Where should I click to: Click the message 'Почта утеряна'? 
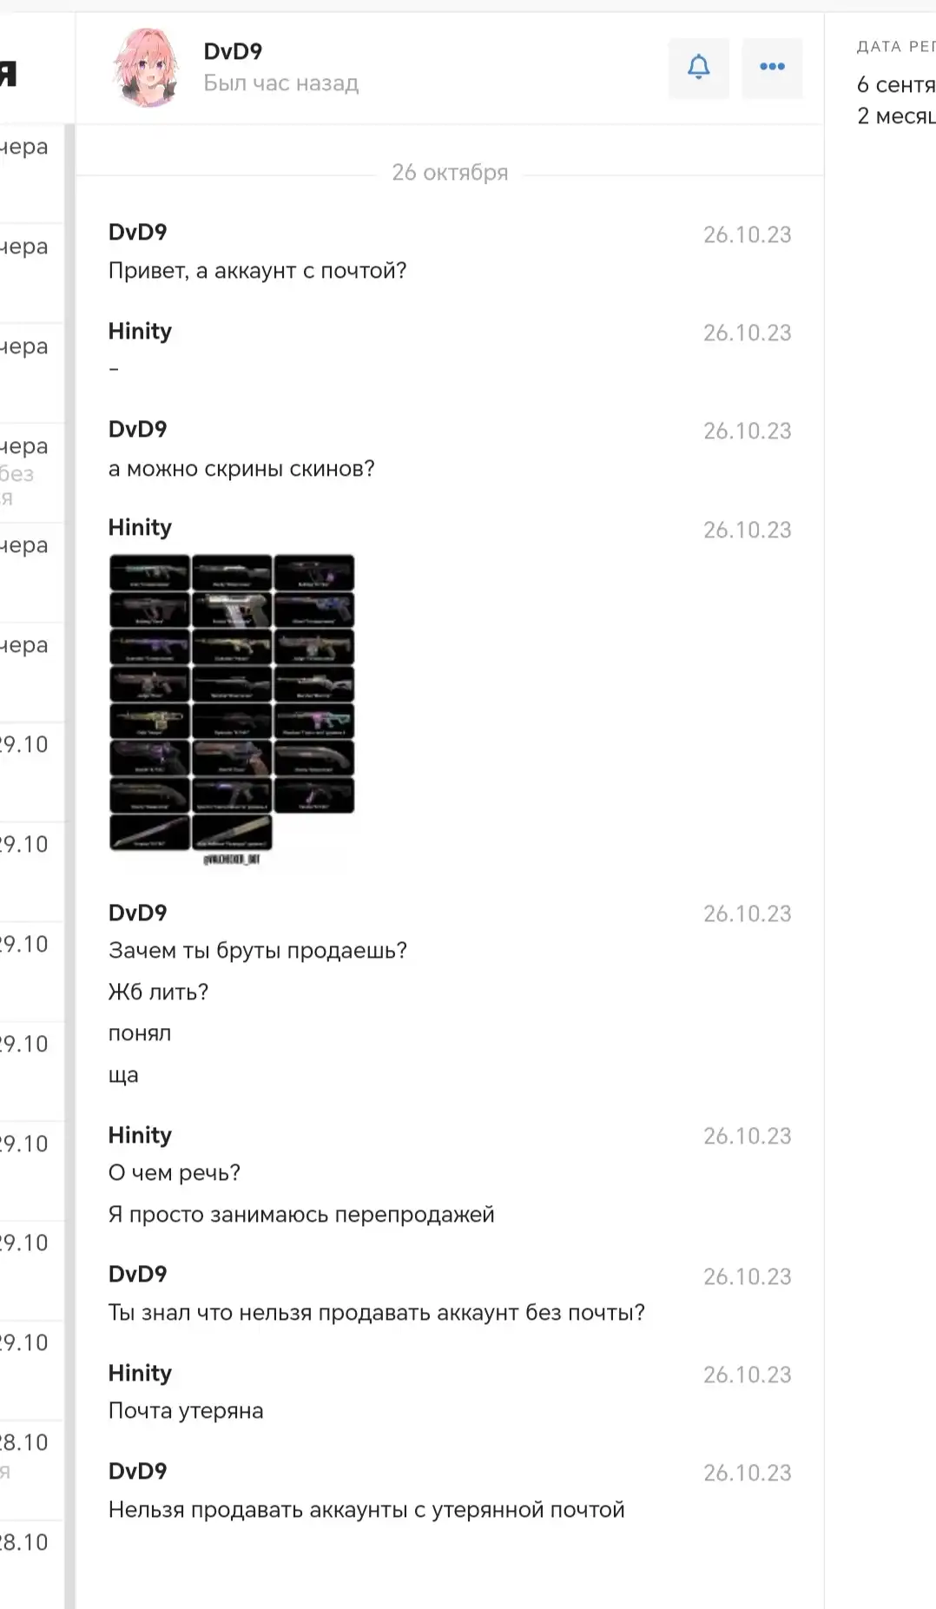click(x=186, y=1411)
